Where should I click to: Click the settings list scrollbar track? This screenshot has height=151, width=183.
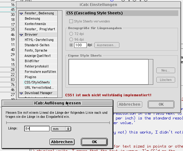point(60,54)
